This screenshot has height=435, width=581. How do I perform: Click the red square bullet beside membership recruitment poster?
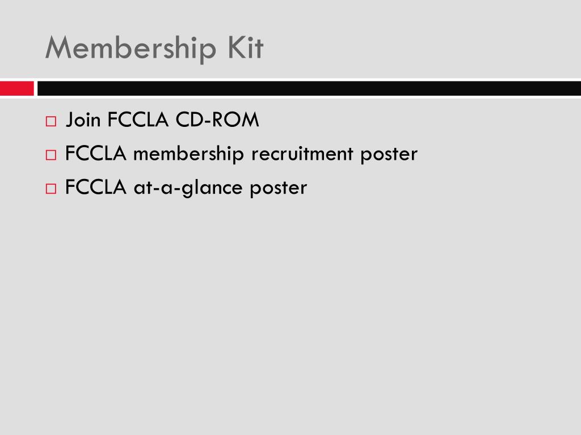point(51,155)
